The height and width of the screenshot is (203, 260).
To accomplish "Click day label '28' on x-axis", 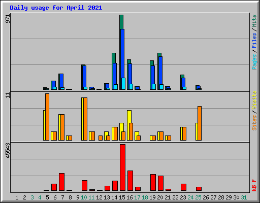I will (x=221, y=197).
